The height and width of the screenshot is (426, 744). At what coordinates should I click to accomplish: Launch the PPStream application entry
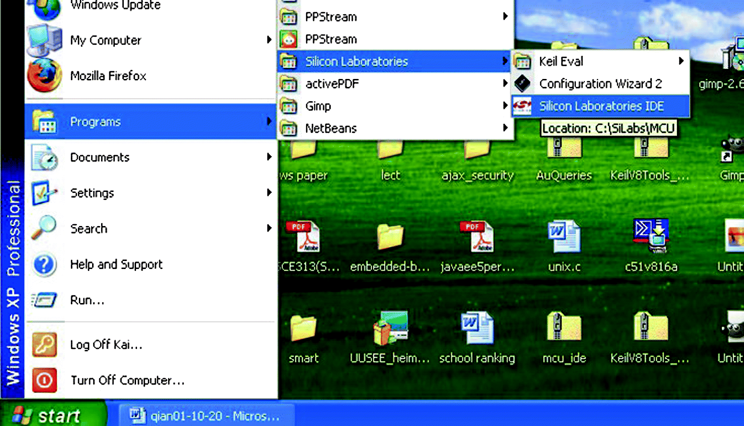[x=395, y=39]
